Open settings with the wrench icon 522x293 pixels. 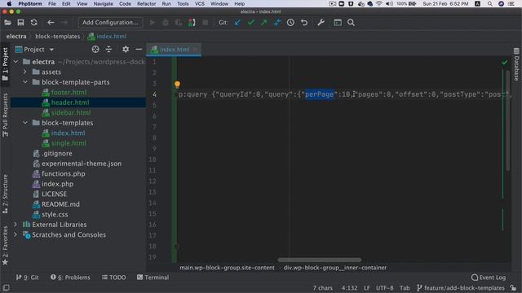(x=321, y=23)
